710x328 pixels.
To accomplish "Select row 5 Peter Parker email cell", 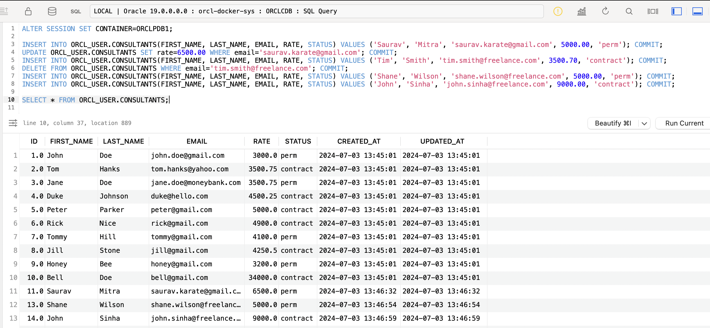I will point(181,210).
